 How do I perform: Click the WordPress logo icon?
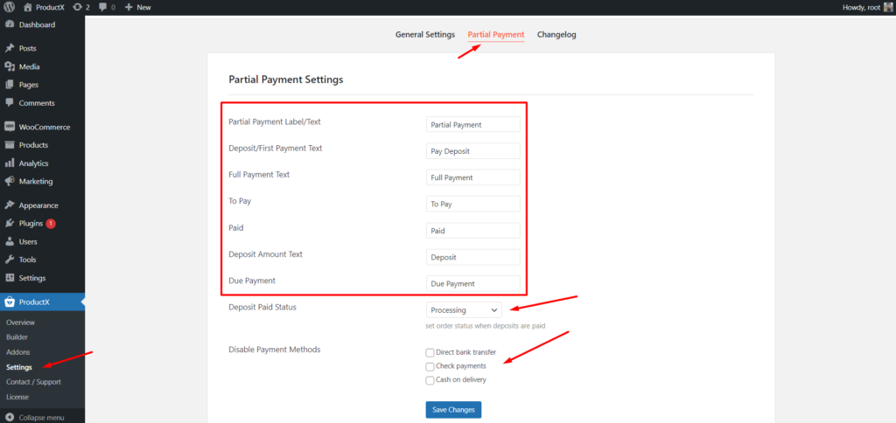[9, 7]
